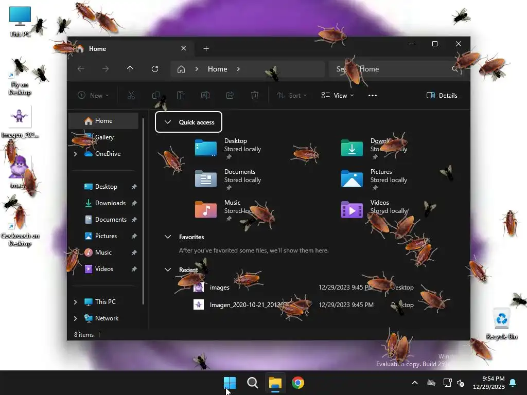Expand OneDrive in the navigation pane
The image size is (527, 395).
(x=75, y=154)
